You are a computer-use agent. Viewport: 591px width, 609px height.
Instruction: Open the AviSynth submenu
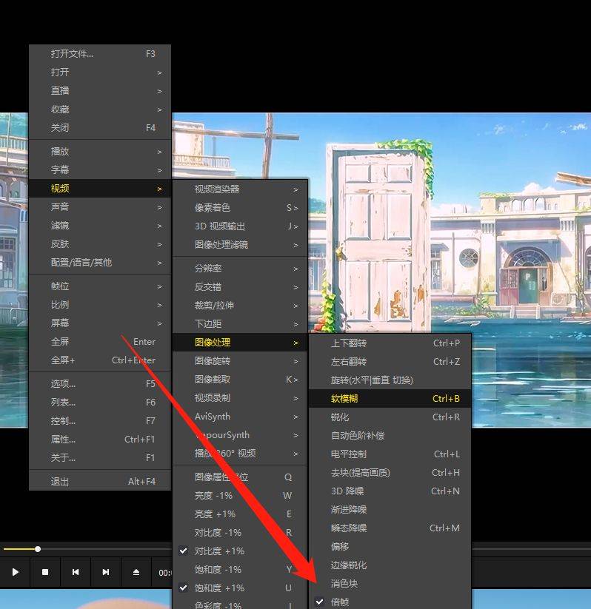(240, 417)
